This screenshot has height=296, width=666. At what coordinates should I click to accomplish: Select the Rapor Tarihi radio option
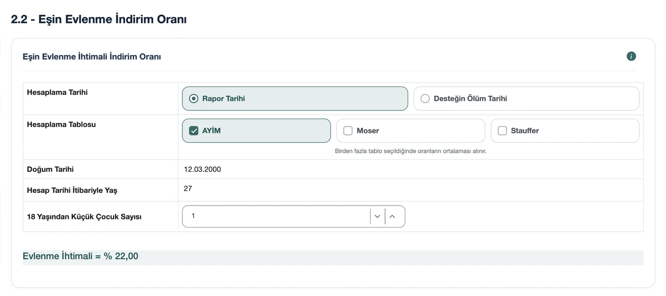295,99
